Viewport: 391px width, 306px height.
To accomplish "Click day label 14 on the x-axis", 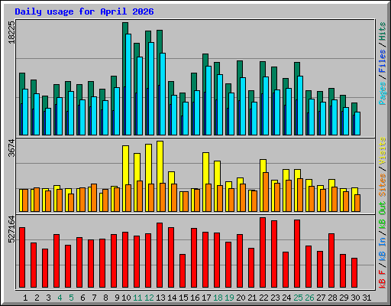I will (x=172, y=298).
